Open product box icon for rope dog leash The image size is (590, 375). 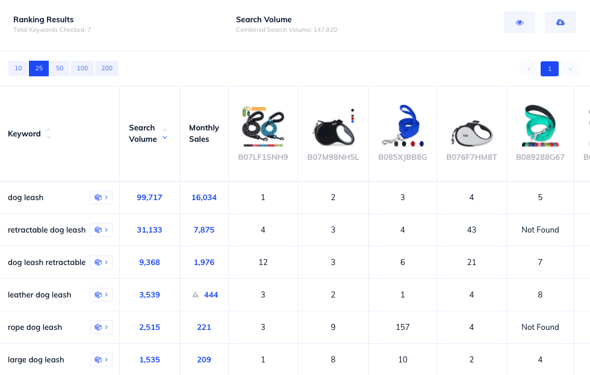(101, 327)
